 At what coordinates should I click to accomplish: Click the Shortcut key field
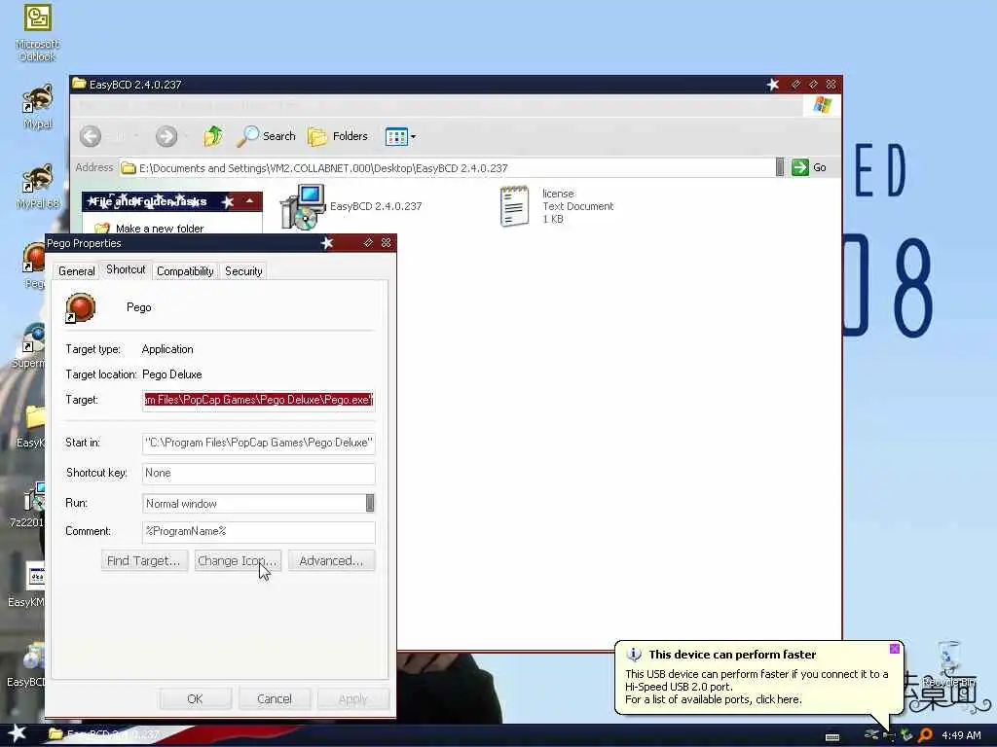point(258,474)
